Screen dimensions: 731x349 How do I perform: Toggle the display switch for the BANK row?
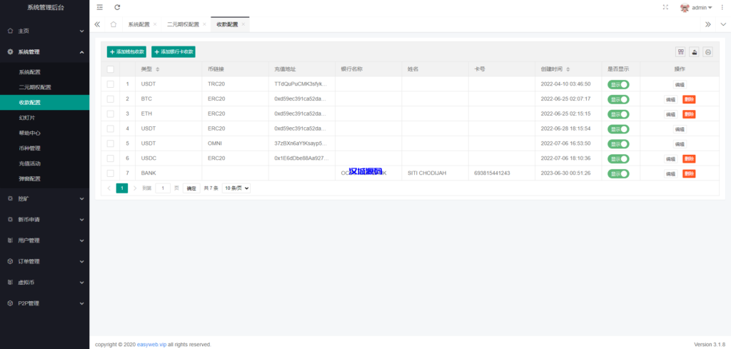[618, 173]
